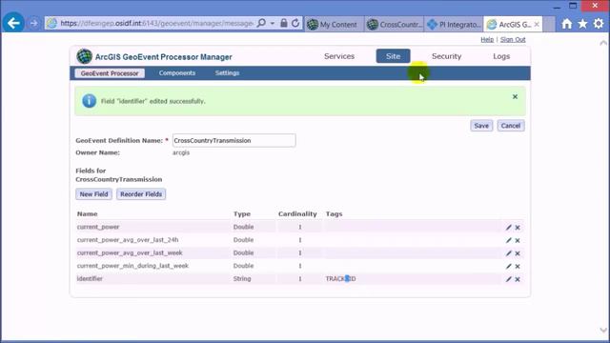
Task: Select the Site tab
Action: pyautogui.click(x=393, y=56)
